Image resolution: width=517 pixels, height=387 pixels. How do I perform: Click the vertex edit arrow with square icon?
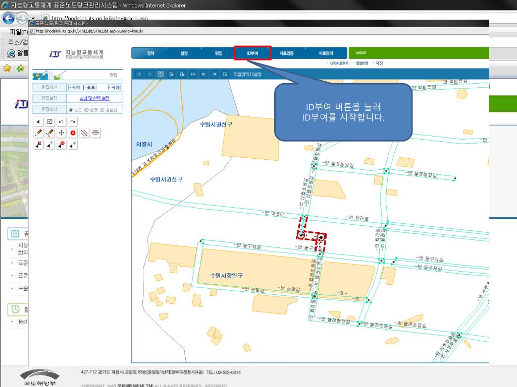coord(38,145)
